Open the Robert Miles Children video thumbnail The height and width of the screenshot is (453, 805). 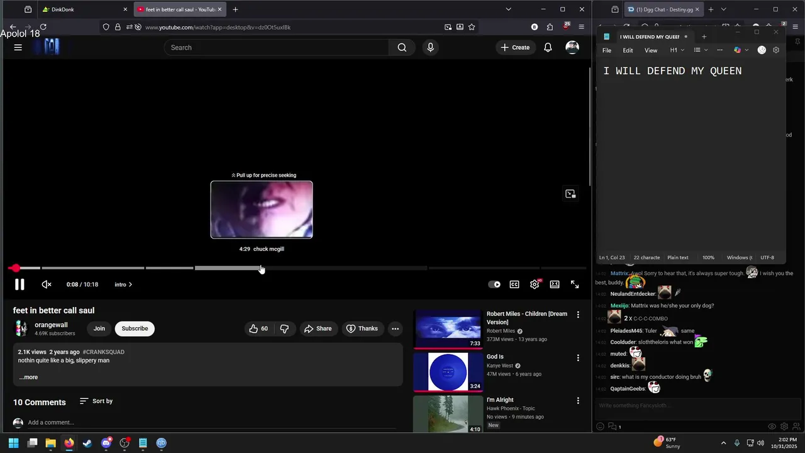(448, 328)
